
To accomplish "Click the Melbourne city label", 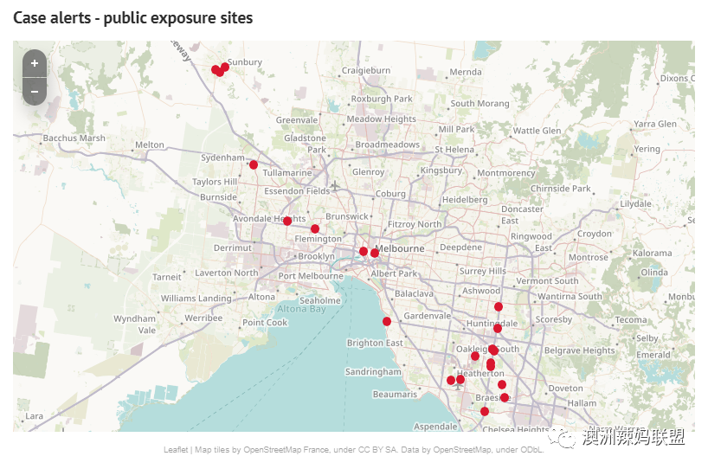I will click(x=401, y=248).
